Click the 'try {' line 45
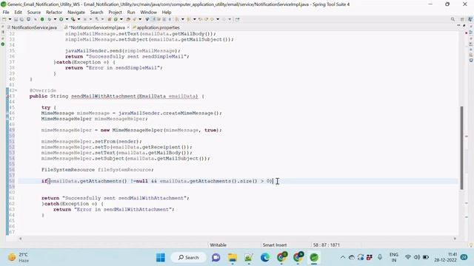The width and height of the screenshot is (474, 266). [49, 107]
